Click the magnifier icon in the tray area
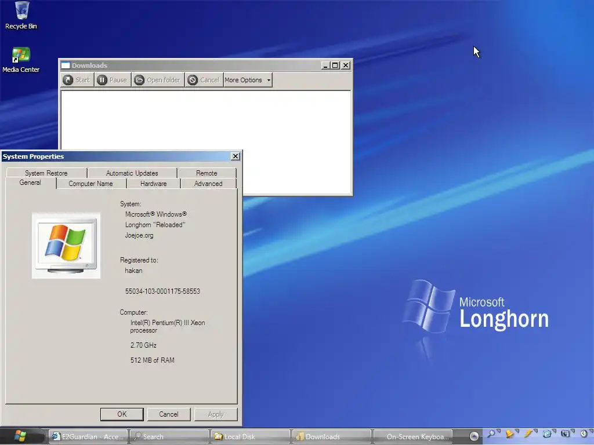Viewport: 594px width, 445px height. coord(491,433)
